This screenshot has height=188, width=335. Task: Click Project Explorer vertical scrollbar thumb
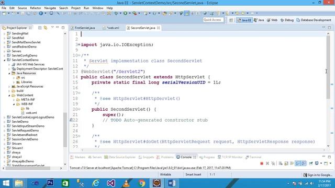tap(65, 130)
